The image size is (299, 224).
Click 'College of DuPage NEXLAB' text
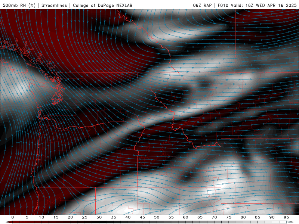(x=102, y=5)
